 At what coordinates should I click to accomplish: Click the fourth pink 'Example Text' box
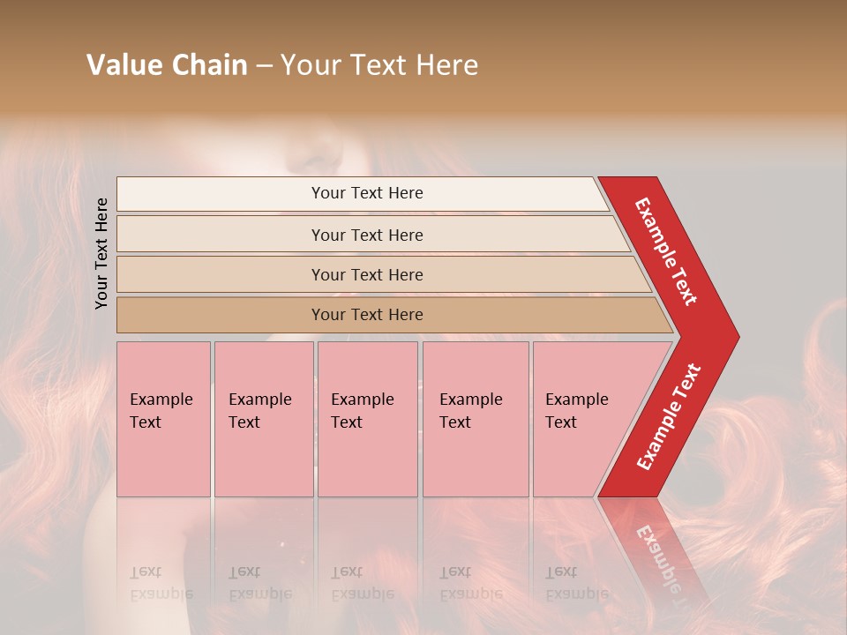click(x=476, y=419)
